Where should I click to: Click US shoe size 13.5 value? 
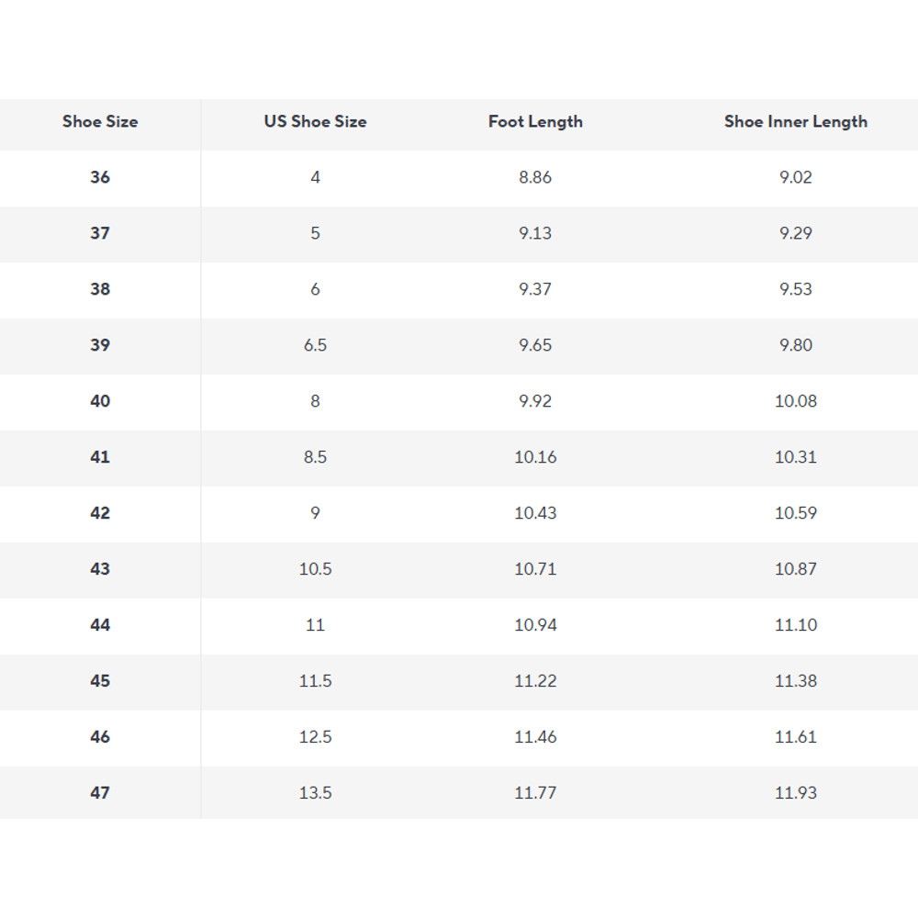(315, 793)
